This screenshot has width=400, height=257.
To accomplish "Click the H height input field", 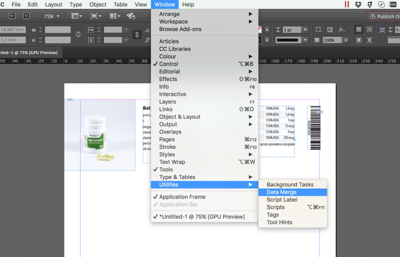I will (x=58, y=40).
